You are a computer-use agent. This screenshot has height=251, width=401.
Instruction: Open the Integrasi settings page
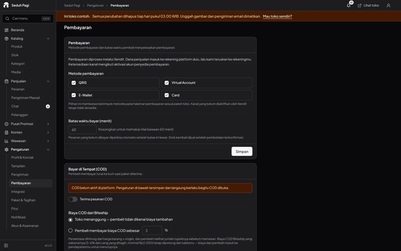[31, 192]
